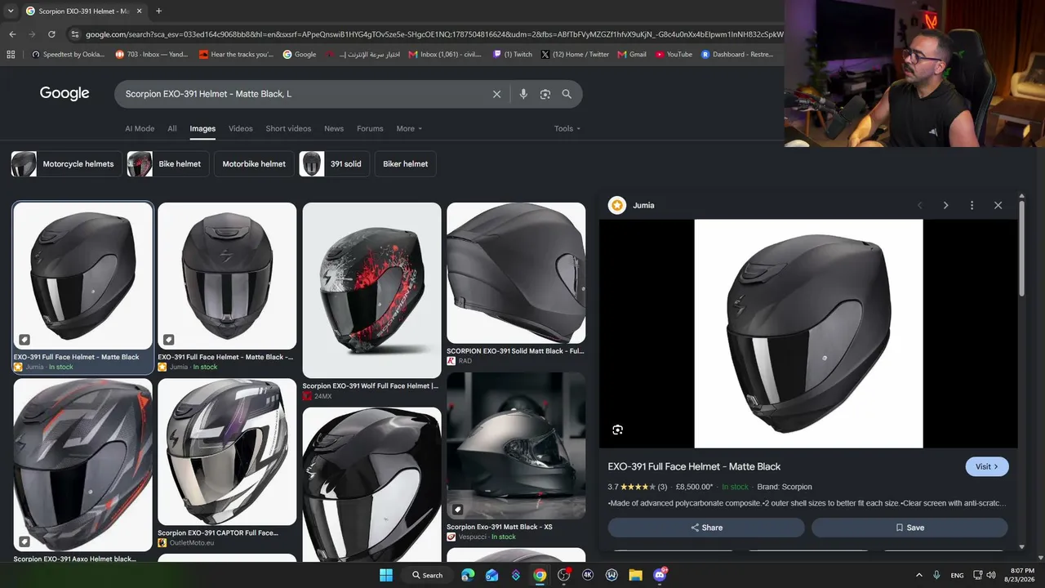This screenshot has width=1045, height=588.
Task: Launch Microsoft Edge from the taskbar
Action: [x=468, y=575]
